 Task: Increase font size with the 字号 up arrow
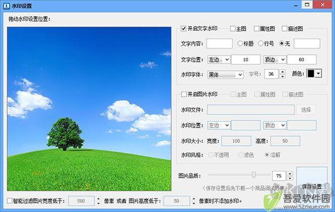[x=283, y=72]
